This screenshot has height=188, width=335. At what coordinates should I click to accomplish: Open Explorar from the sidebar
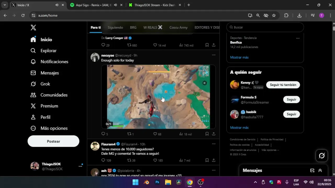click(43, 51)
